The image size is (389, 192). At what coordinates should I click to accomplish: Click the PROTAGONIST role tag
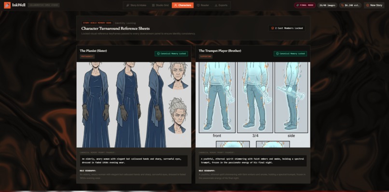(87, 56)
